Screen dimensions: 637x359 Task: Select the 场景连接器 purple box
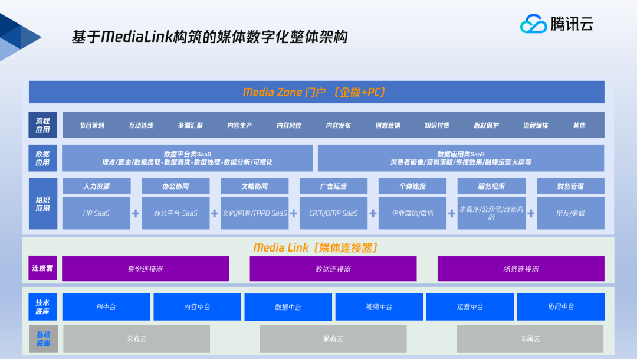(x=521, y=268)
